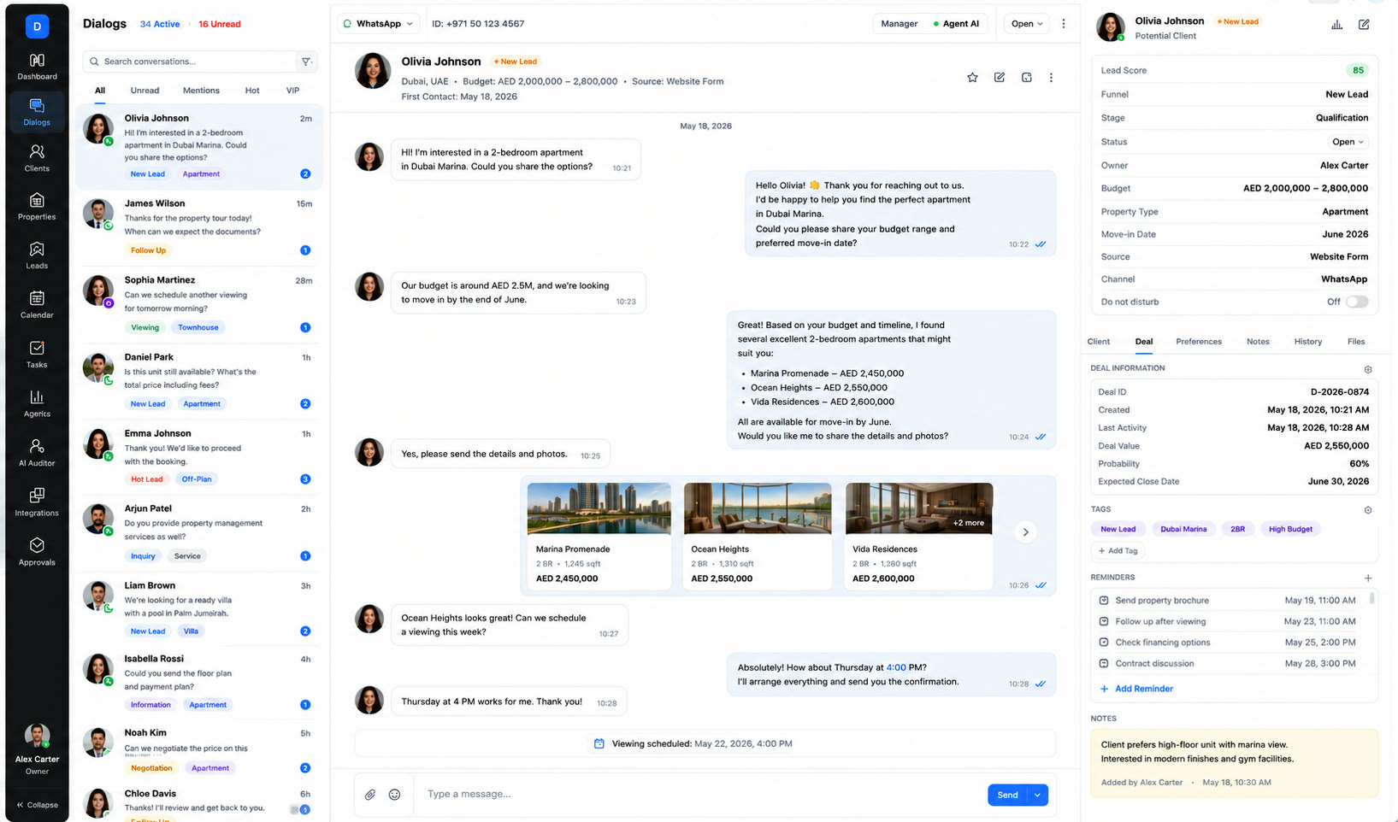
Task: Click the Search conversations field
Action: (191, 62)
